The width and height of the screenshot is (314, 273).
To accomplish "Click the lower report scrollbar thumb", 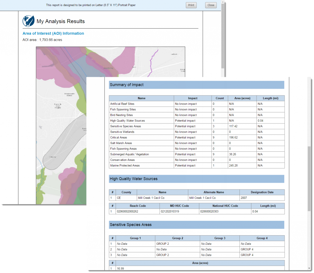I will coord(309,178).
